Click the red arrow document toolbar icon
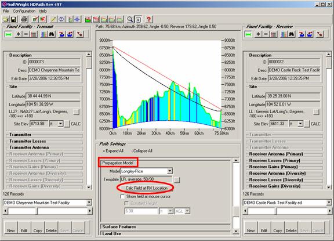 [x=43, y=20]
